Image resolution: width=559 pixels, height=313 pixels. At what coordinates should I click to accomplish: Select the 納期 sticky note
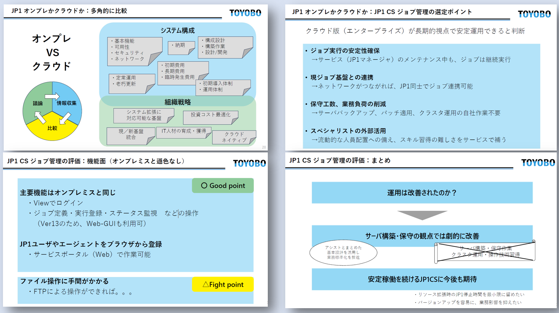coord(181,47)
